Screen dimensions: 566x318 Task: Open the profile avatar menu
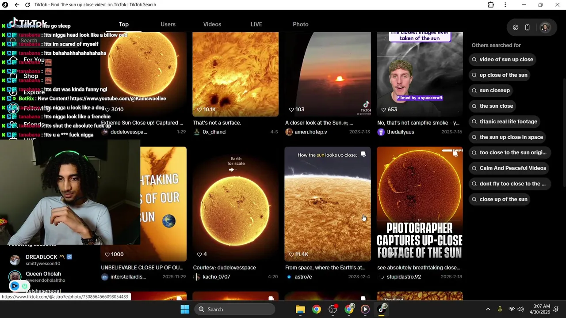pyautogui.click(x=545, y=27)
